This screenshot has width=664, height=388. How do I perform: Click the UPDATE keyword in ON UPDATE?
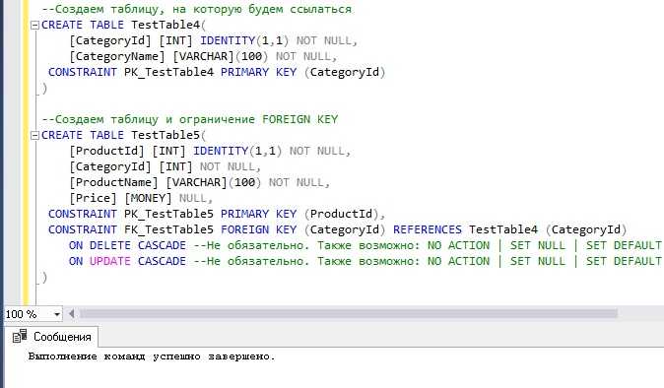pyautogui.click(x=109, y=261)
